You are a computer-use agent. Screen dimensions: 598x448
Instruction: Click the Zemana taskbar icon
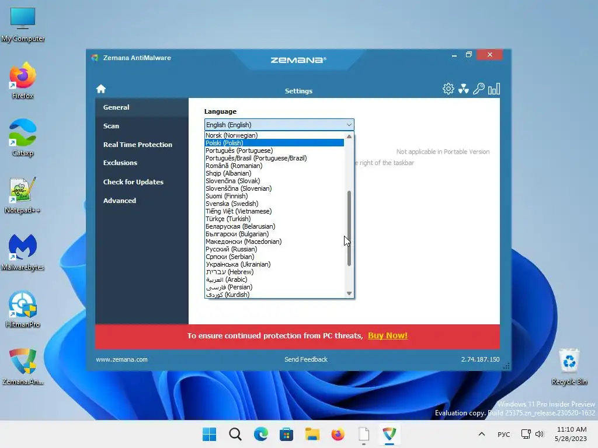pyautogui.click(x=390, y=434)
